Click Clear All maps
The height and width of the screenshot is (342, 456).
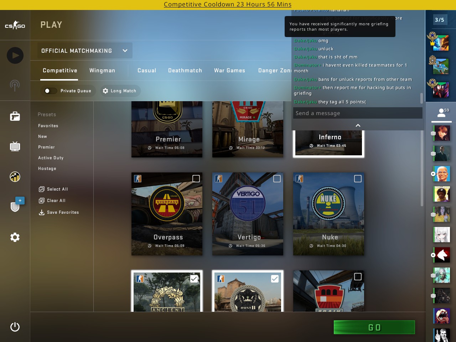[x=52, y=201]
